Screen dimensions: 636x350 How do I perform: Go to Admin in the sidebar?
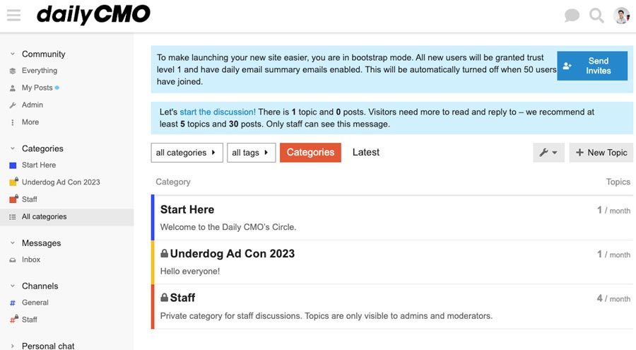(33, 105)
